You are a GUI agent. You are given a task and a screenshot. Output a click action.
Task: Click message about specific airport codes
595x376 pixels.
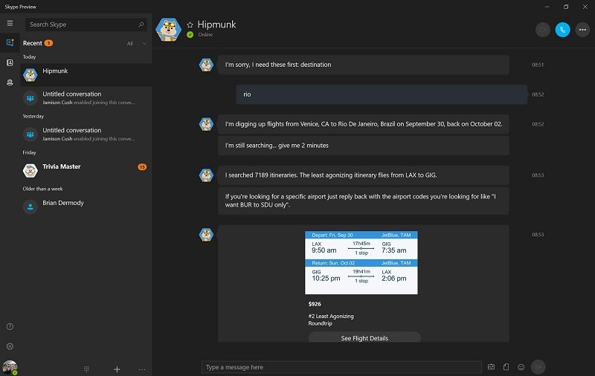click(363, 201)
